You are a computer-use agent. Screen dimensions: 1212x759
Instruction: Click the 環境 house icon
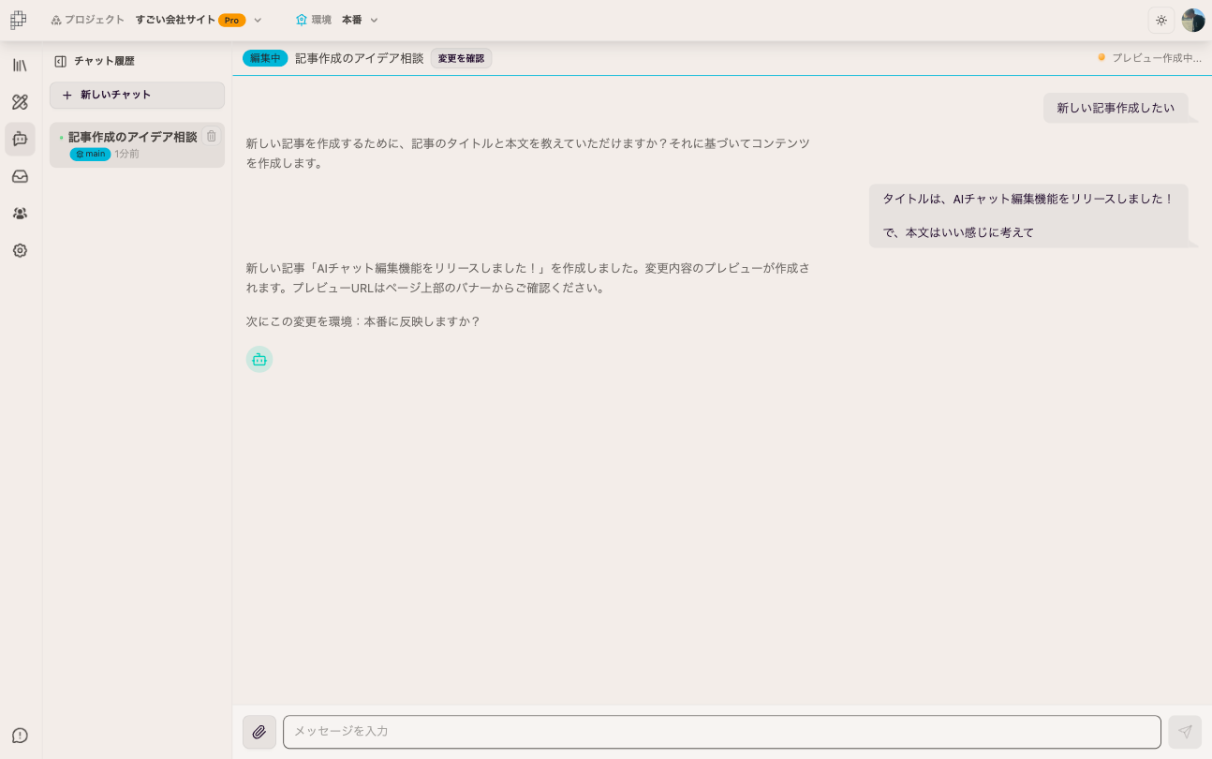tap(301, 20)
